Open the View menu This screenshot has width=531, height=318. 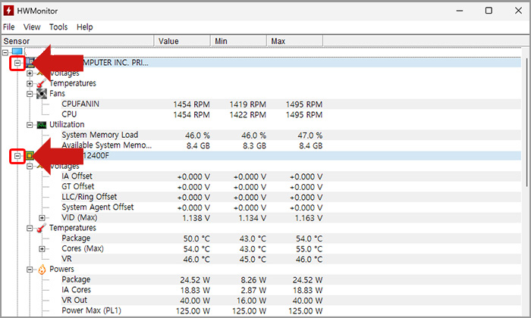(x=32, y=27)
